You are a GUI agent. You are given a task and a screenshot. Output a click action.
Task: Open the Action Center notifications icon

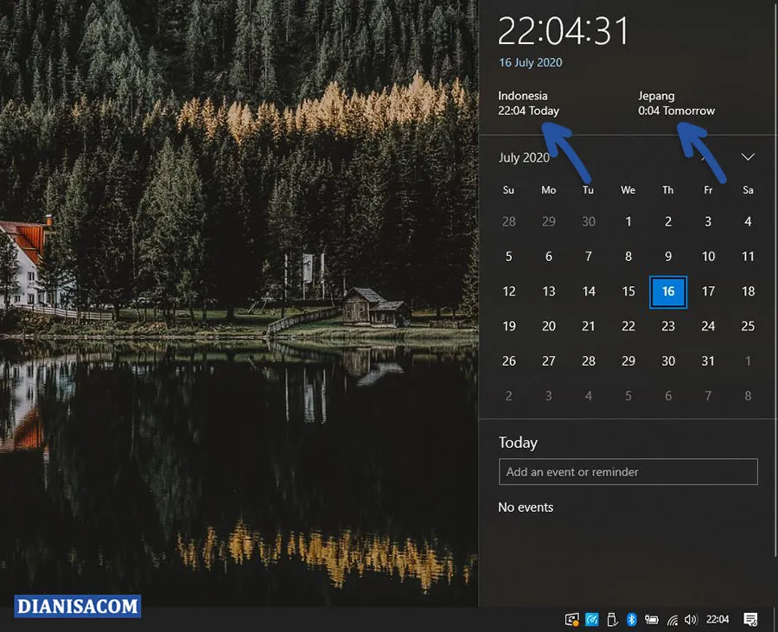click(x=750, y=619)
